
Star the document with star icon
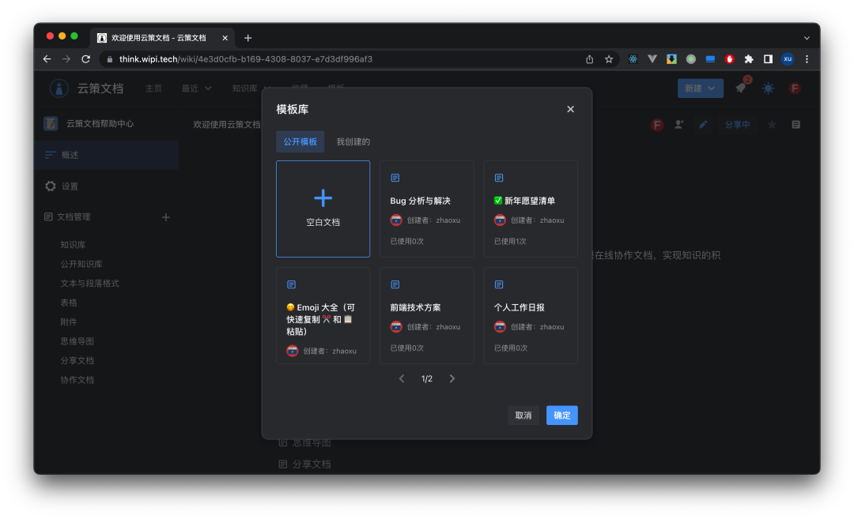pyautogui.click(x=772, y=125)
